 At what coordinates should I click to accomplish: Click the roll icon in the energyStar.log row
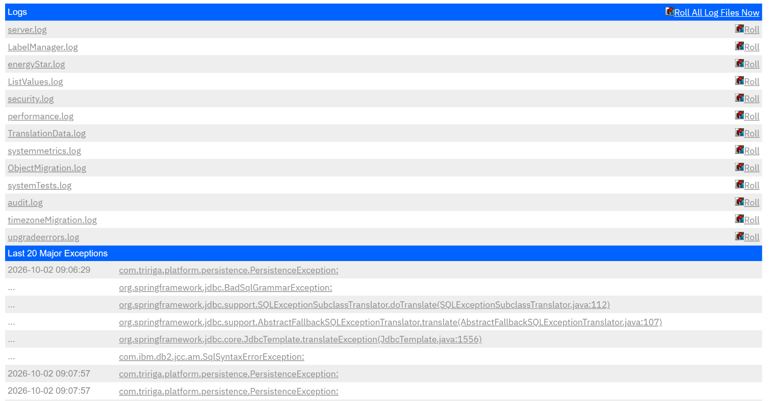click(x=739, y=63)
